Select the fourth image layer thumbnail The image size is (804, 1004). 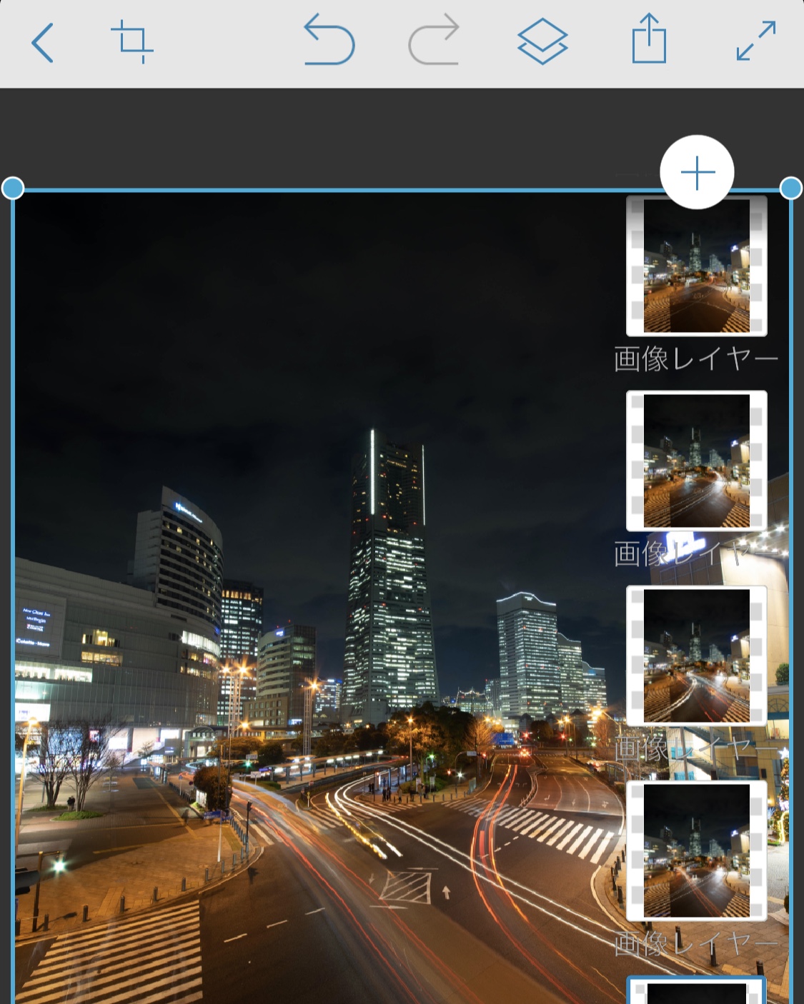[x=697, y=850]
